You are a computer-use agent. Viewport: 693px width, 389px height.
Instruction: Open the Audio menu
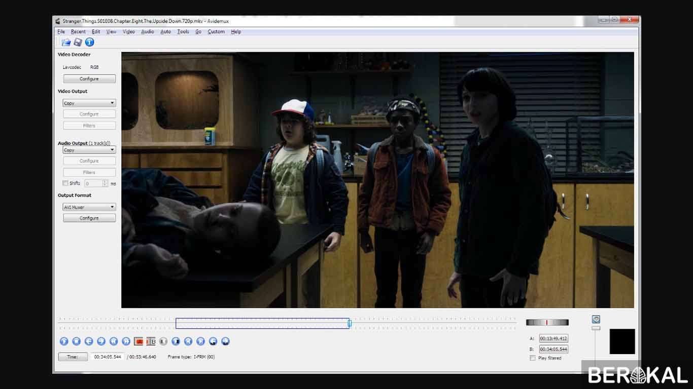pyautogui.click(x=148, y=31)
